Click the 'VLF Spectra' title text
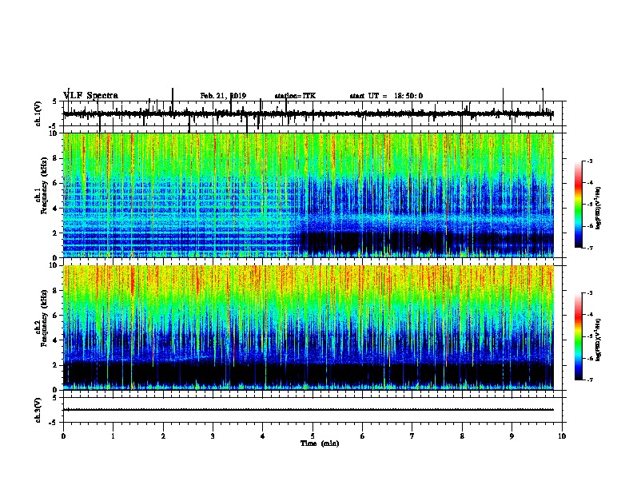The image size is (633, 489). click(x=91, y=96)
